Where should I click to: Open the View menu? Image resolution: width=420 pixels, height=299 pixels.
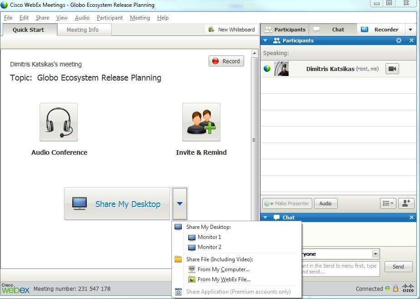(x=62, y=18)
